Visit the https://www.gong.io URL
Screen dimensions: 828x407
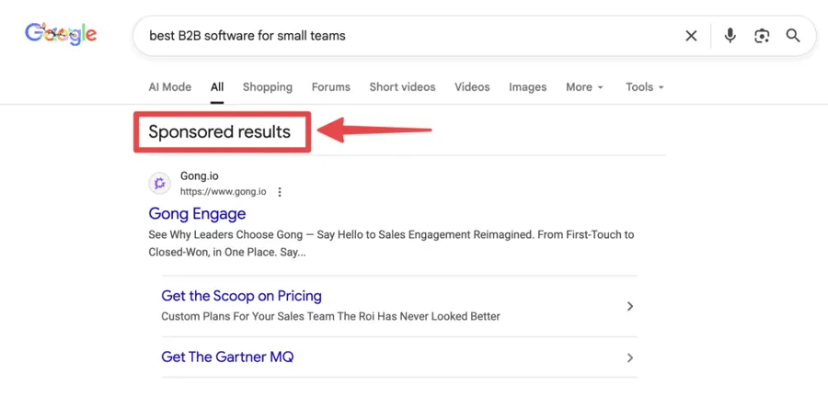click(x=223, y=192)
